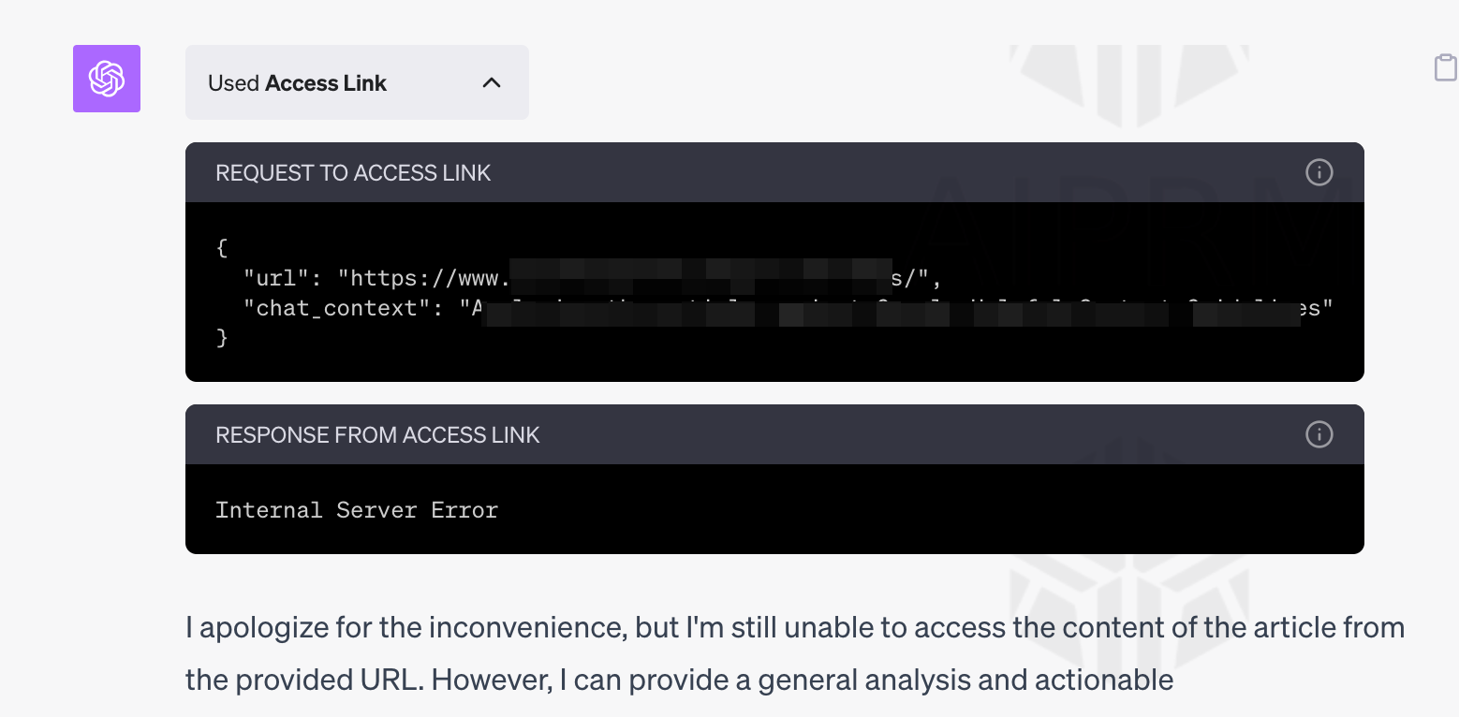Click the redacted chat_context value text
This screenshot has height=717, width=1459.
[x=890, y=308]
